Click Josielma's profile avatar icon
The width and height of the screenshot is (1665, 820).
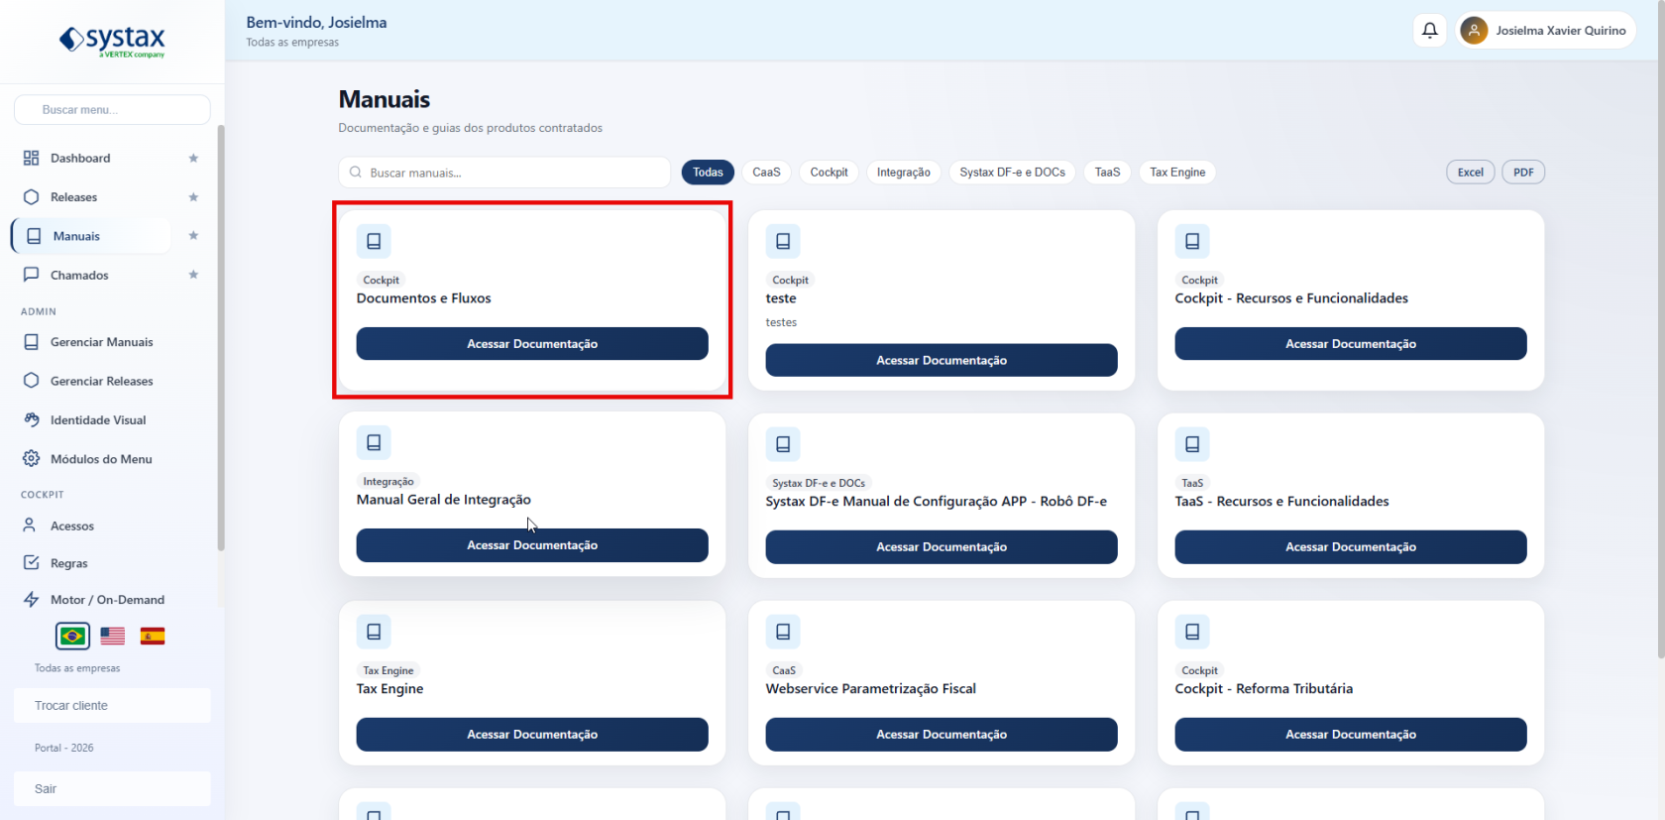pos(1474,31)
